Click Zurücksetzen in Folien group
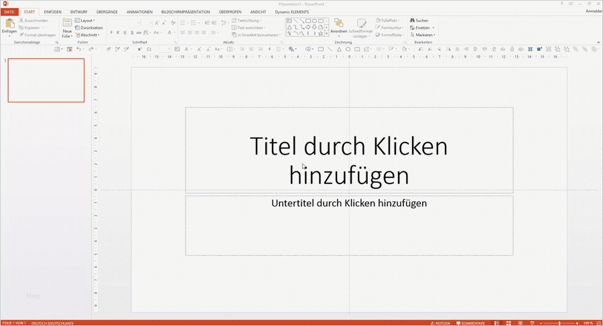The image size is (603, 326). click(x=89, y=27)
